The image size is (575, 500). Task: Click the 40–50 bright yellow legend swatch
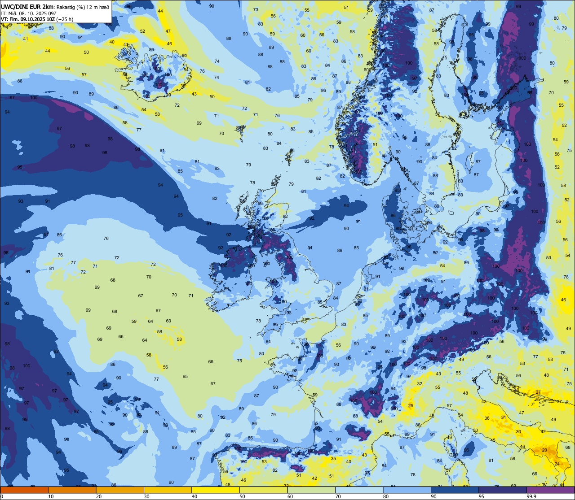[216, 490]
